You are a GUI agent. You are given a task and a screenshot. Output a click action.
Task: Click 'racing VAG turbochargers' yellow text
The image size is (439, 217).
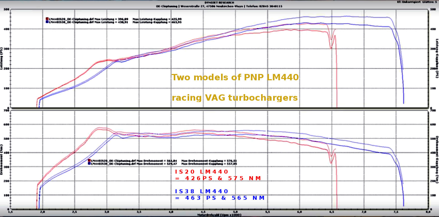pos(235,98)
